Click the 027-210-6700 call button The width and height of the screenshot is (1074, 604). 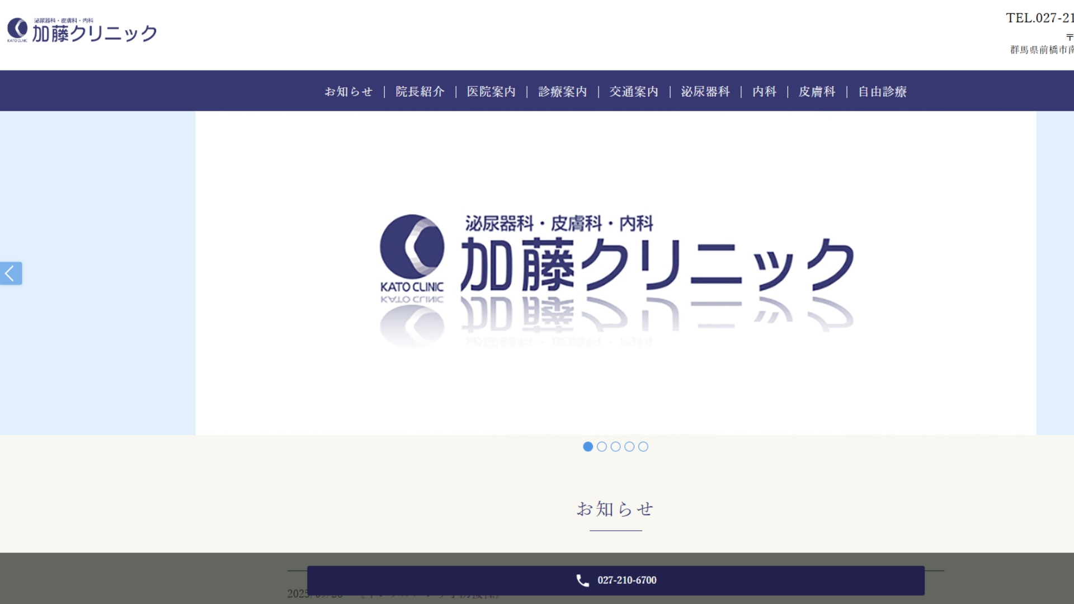point(615,580)
